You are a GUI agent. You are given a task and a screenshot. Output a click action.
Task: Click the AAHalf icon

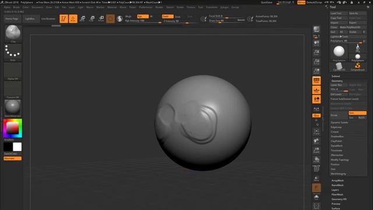[x=316, y=71]
